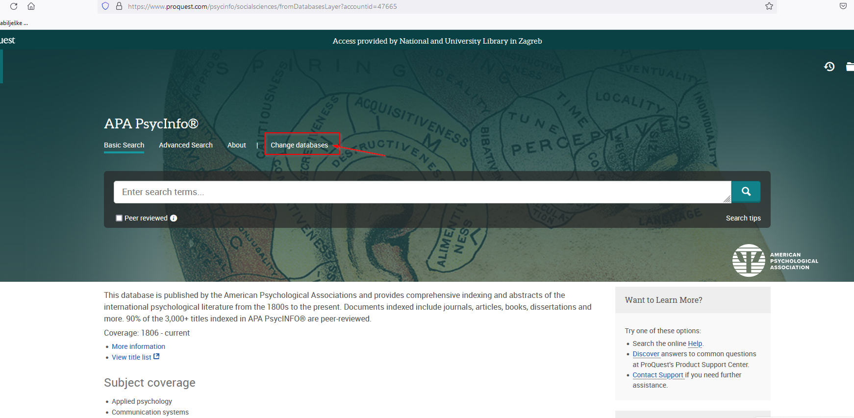Select the Want to Learn More? heading
Screen dimensions: 854x418
pyautogui.click(x=663, y=300)
